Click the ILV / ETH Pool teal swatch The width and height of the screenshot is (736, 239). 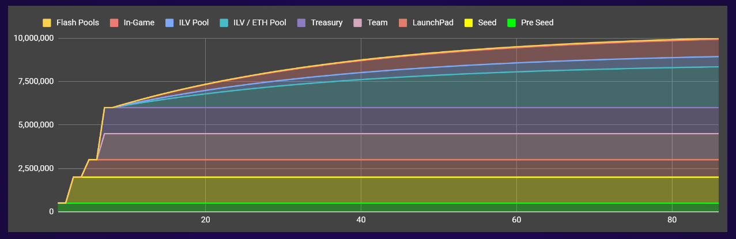224,22
